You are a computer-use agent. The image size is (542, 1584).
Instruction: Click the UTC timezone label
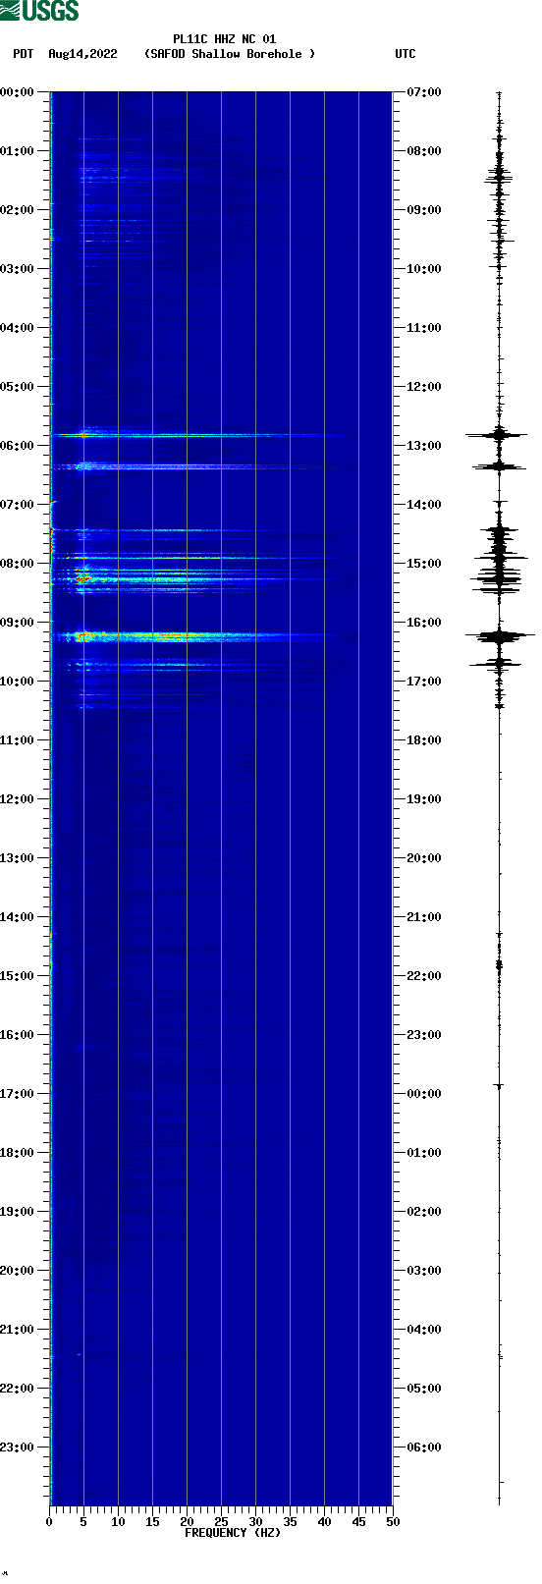point(406,54)
